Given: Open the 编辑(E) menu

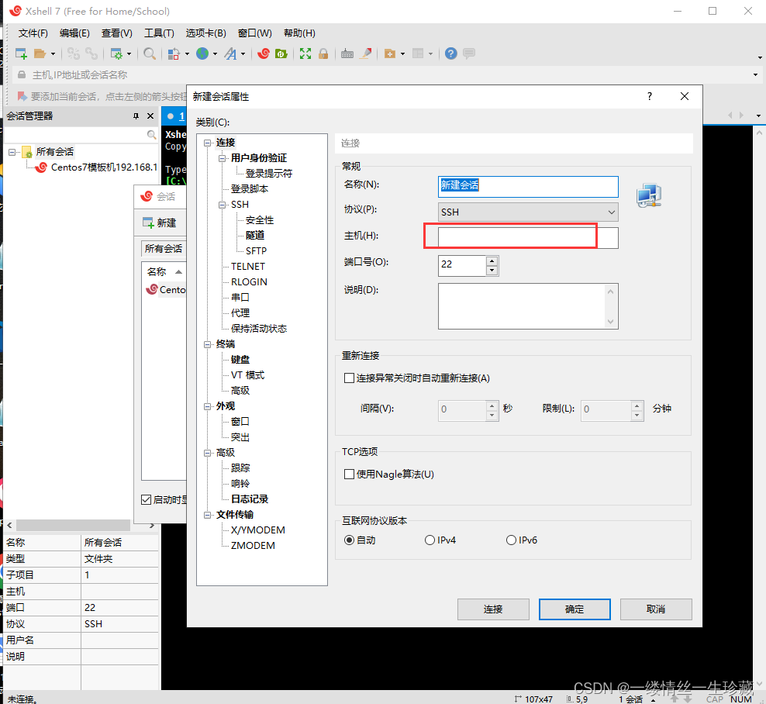Looking at the screenshot, I should coord(74,33).
